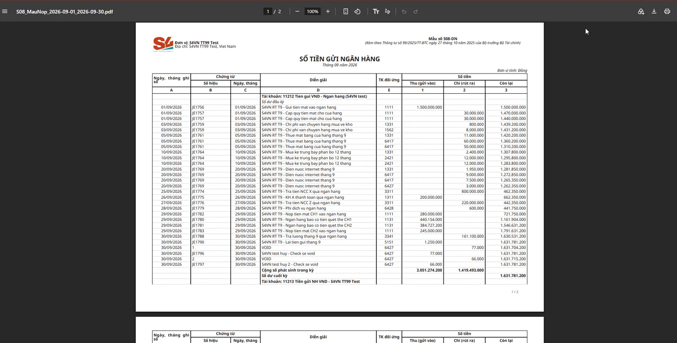Click the Diễn giải column header on page 1

(318, 80)
